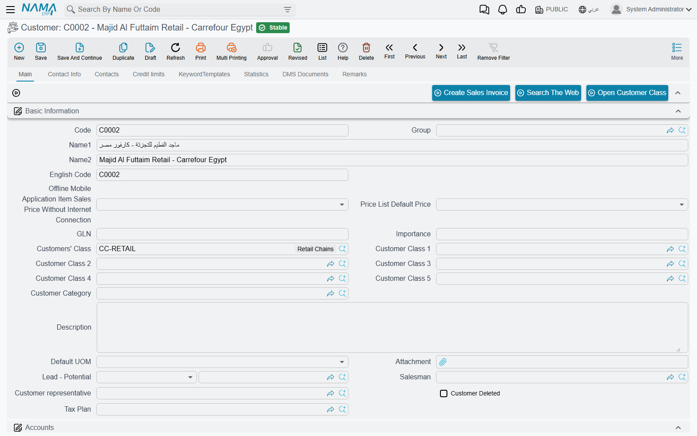Open the System Administrator user menu
Screen dimensions: 697x436
651,9
